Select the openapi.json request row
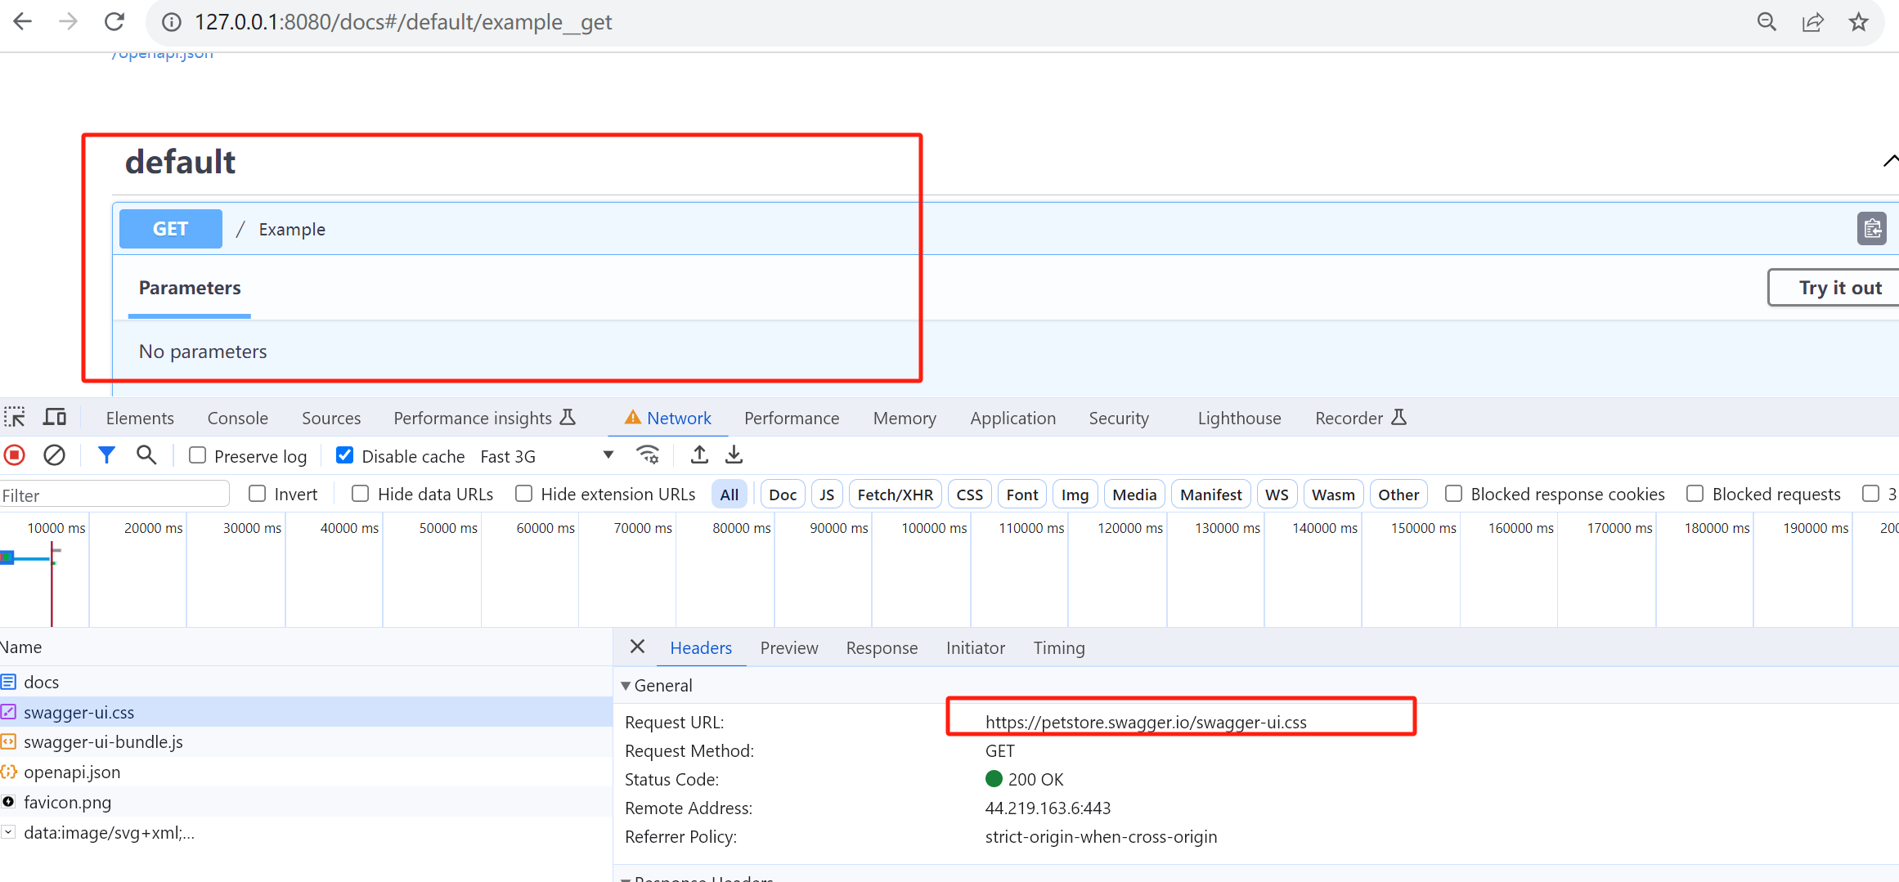This screenshot has height=882, width=1899. 306,772
